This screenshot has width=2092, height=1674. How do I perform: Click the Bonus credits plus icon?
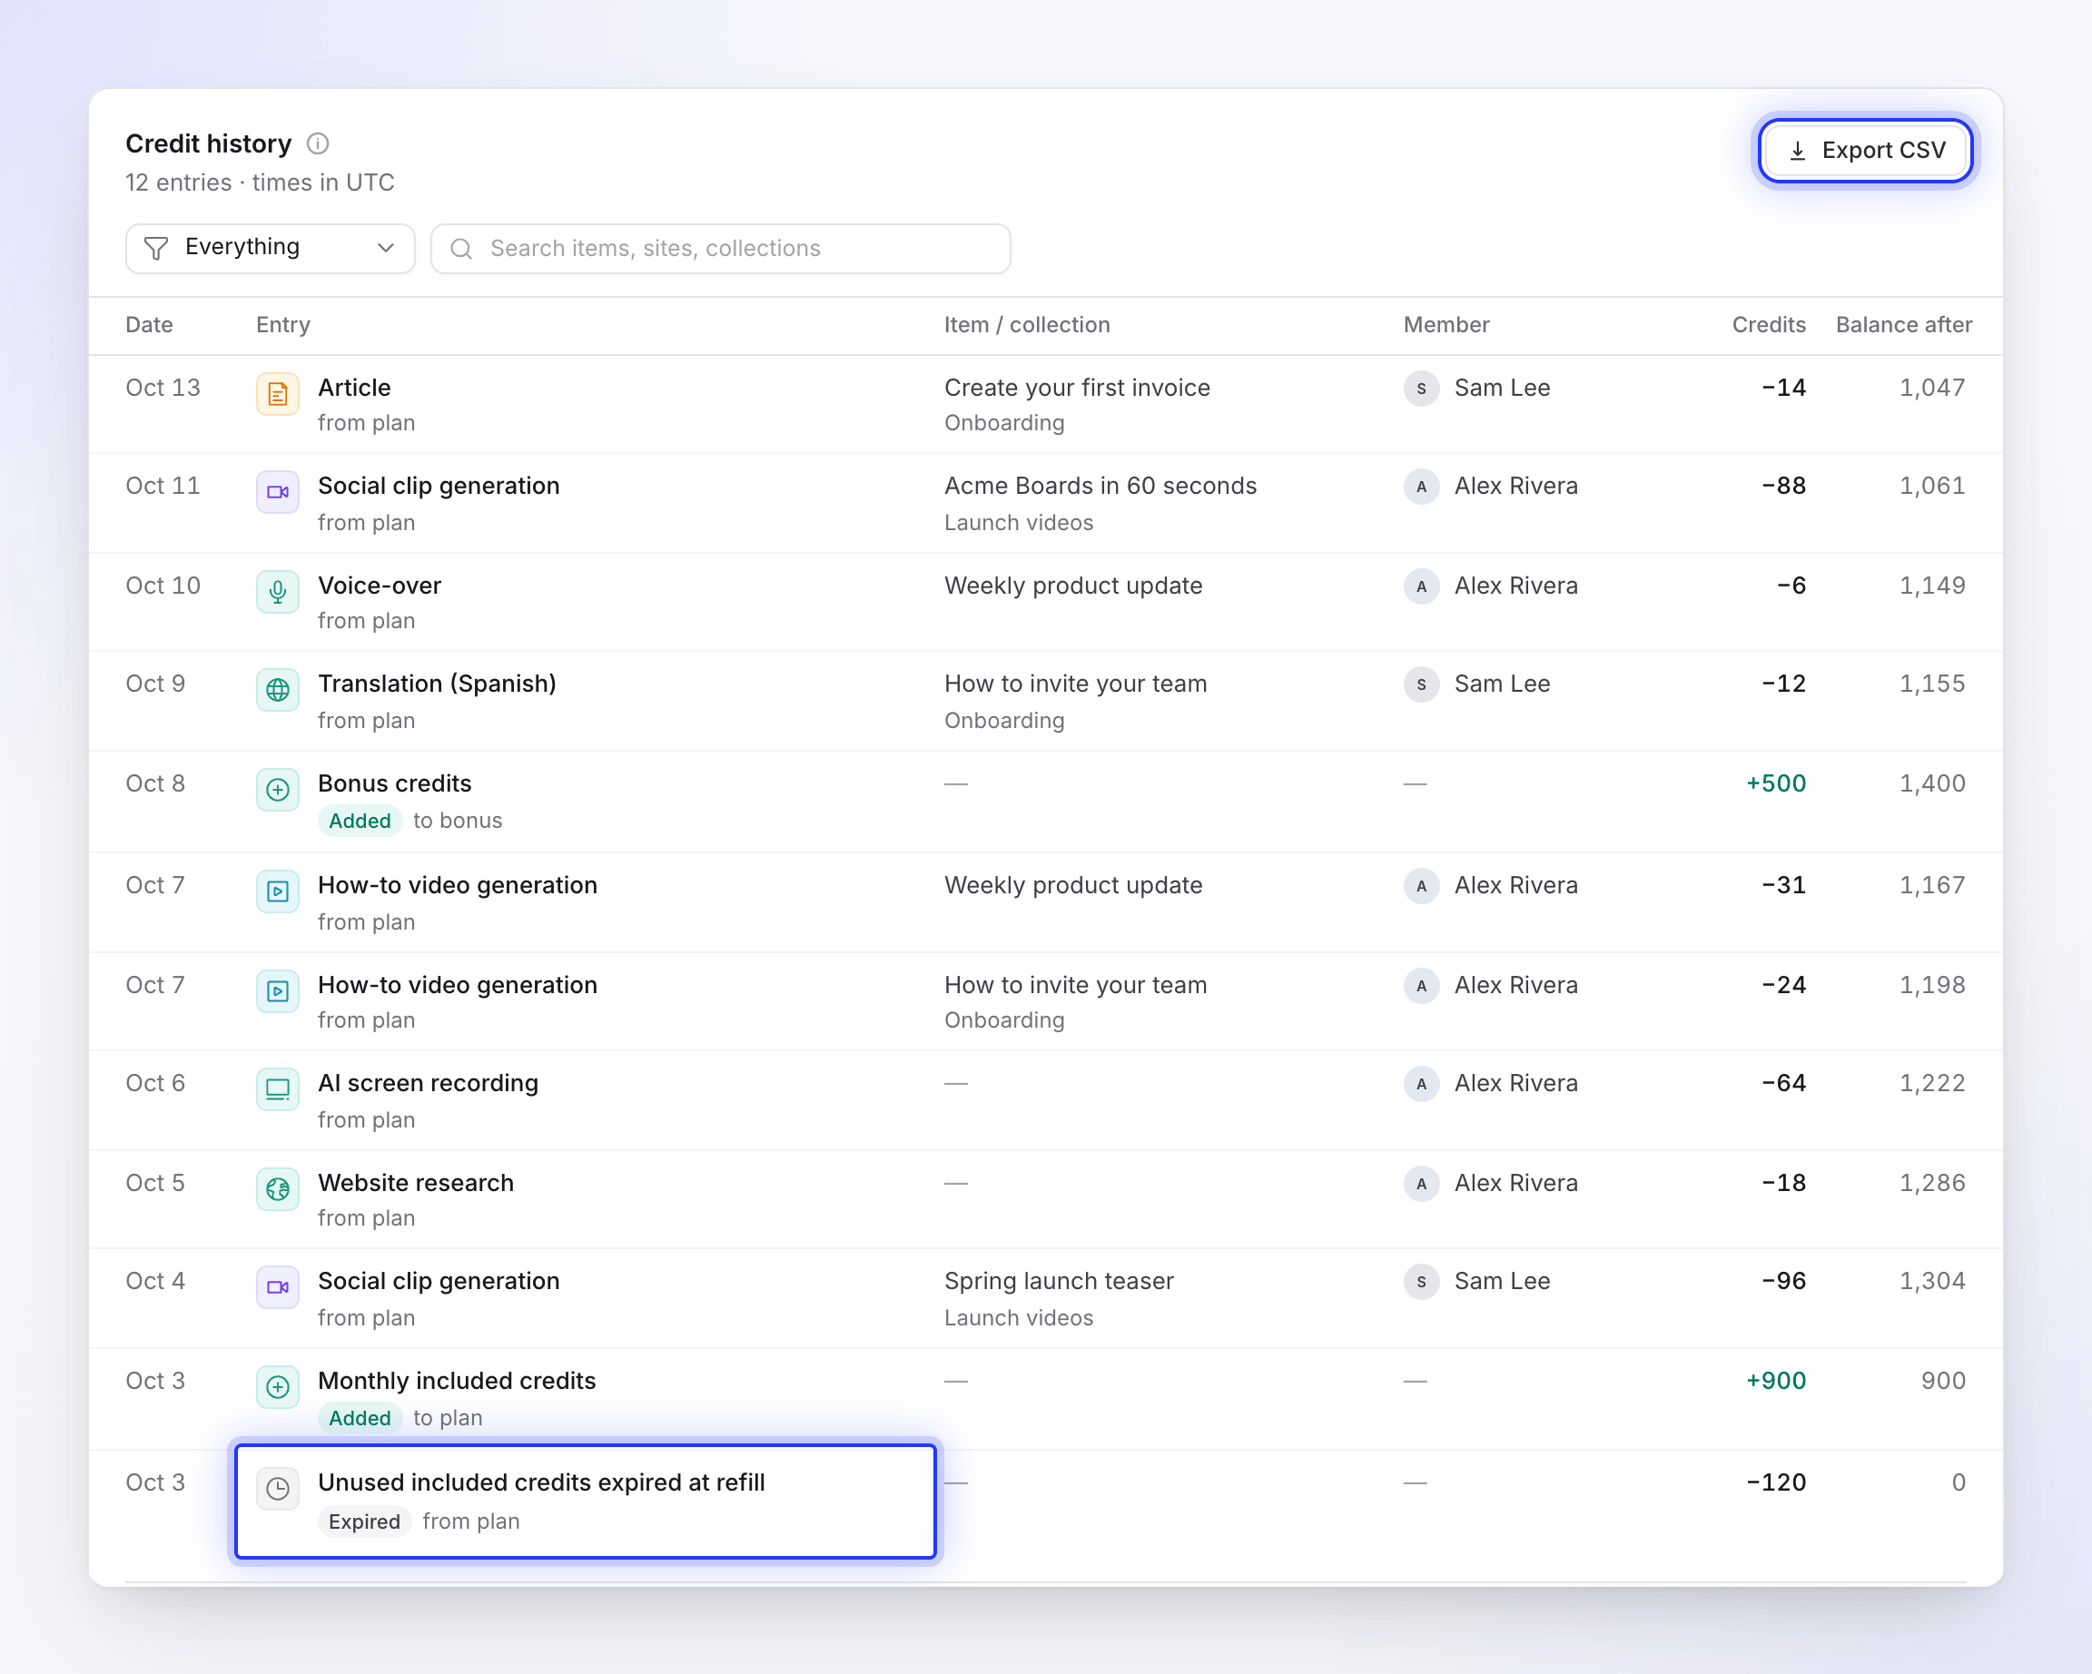coord(278,790)
